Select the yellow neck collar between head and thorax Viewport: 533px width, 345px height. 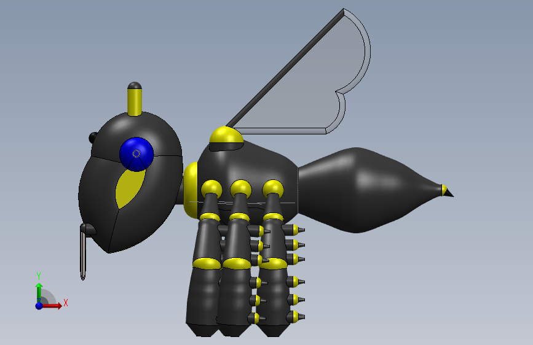tap(191, 190)
